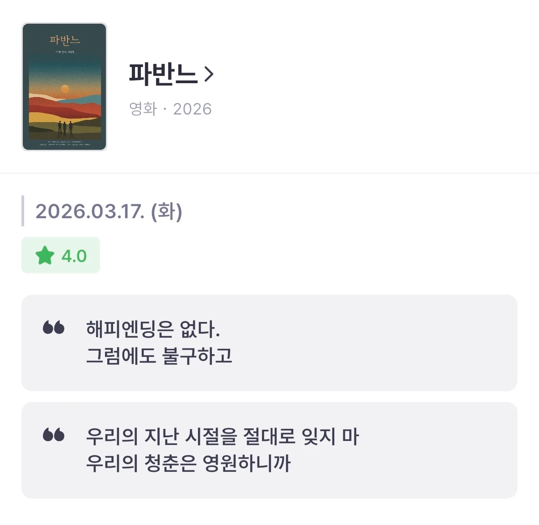Tap the quotation mark icon of second quote
The height and width of the screenshot is (525, 539).
54,434
